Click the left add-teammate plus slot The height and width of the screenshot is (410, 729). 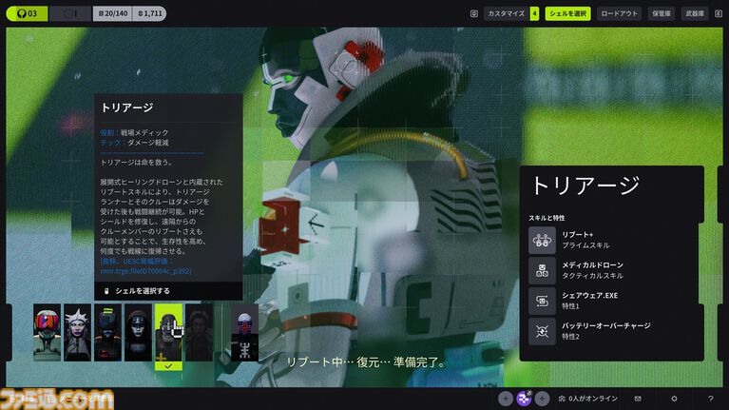point(506,399)
